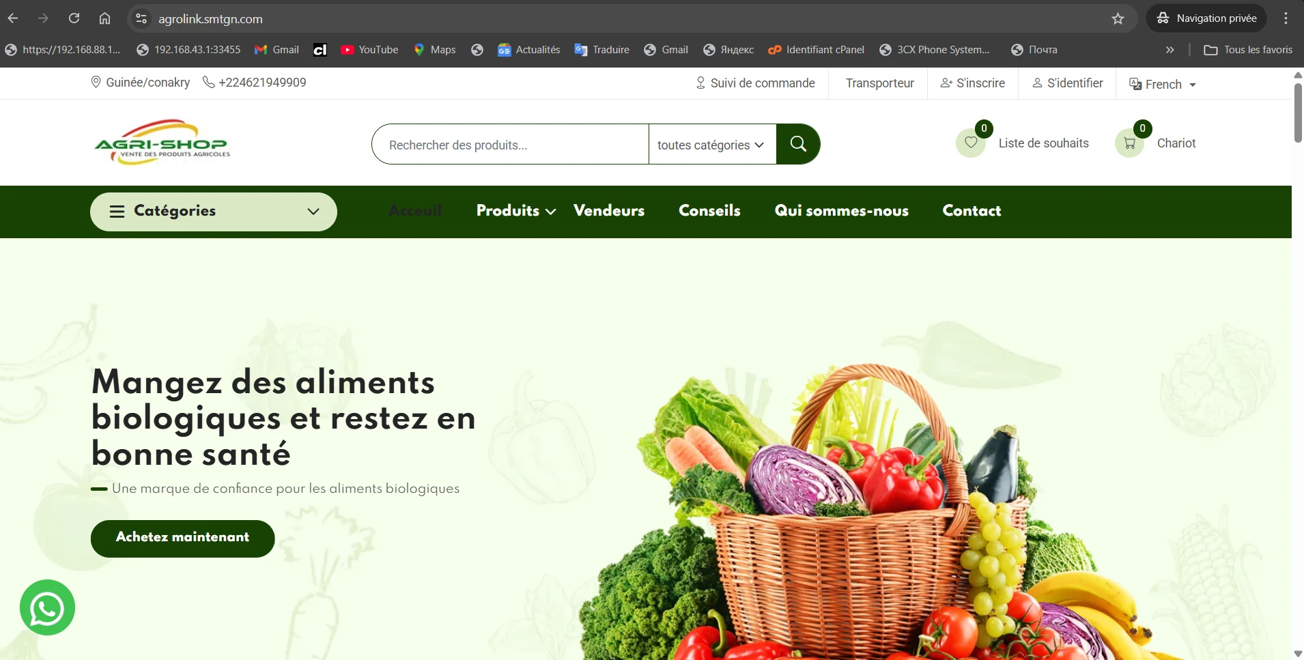
Task: Click the green search magnifier button
Action: (797, 144)
